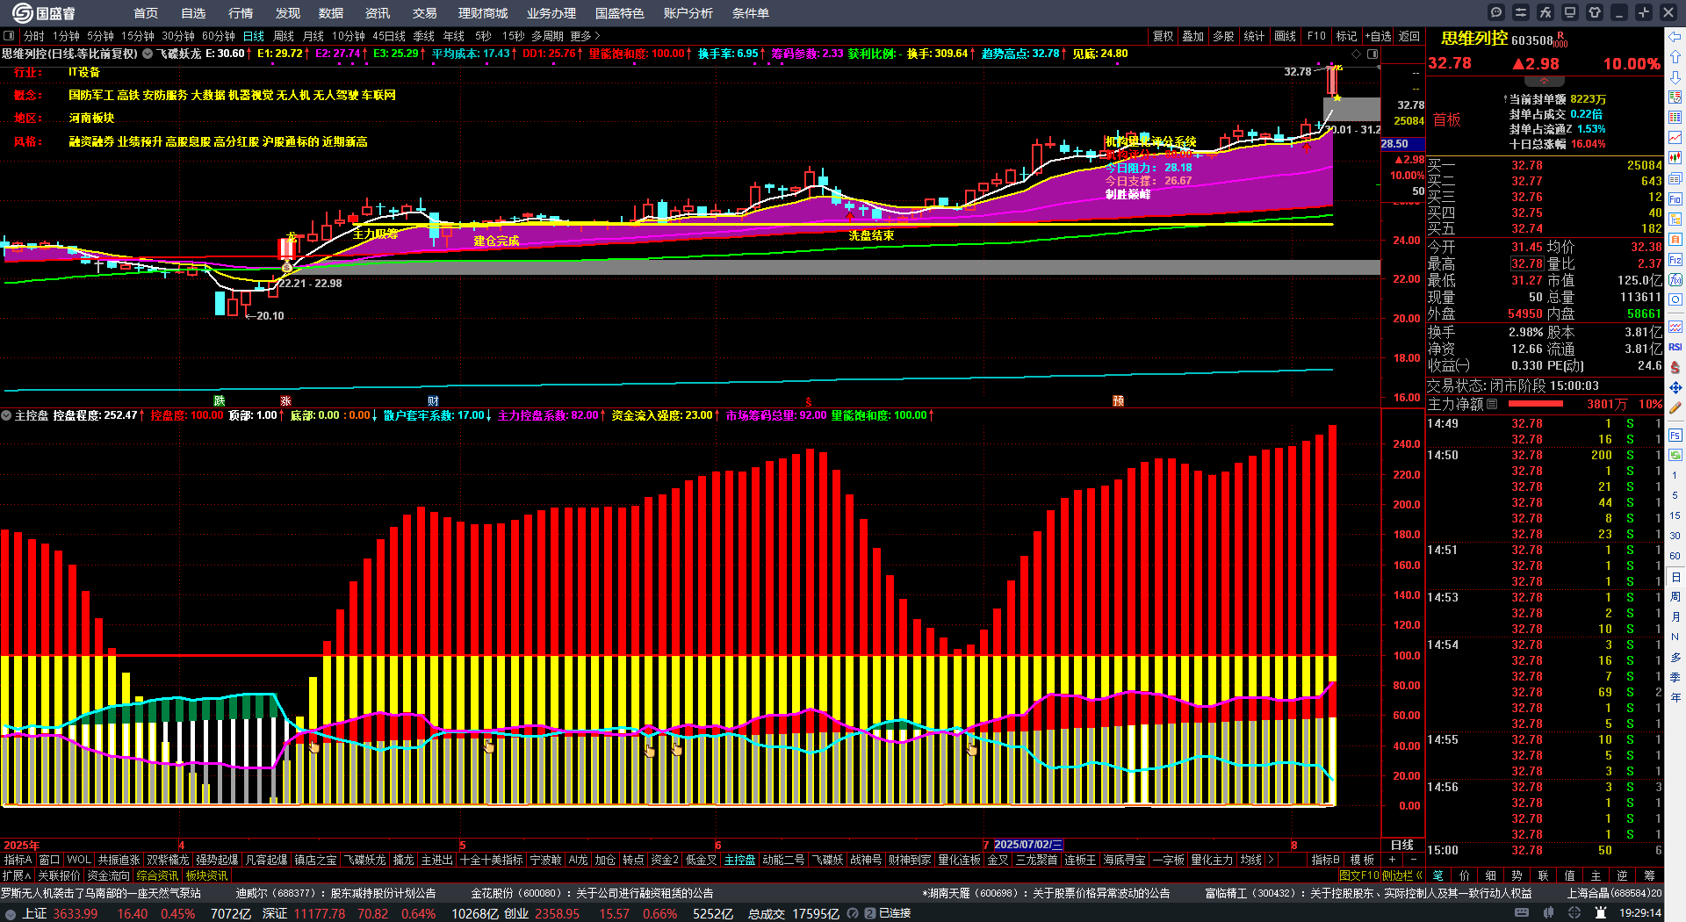Click the − button next to 模板
This screenshot has width=1686, height=922.
click(1413, 860)
